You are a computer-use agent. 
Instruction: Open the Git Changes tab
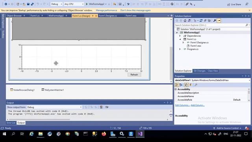(200, 71)
